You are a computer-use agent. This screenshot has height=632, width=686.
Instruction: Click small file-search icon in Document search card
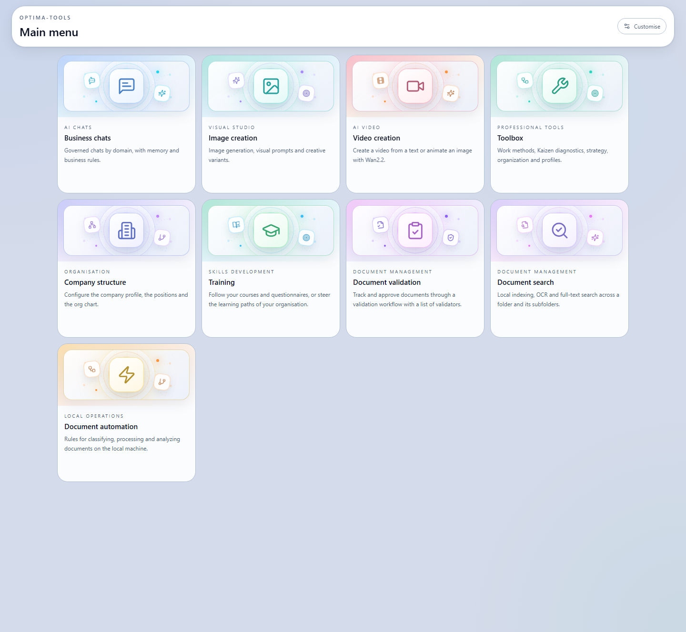tap(525, 225)
